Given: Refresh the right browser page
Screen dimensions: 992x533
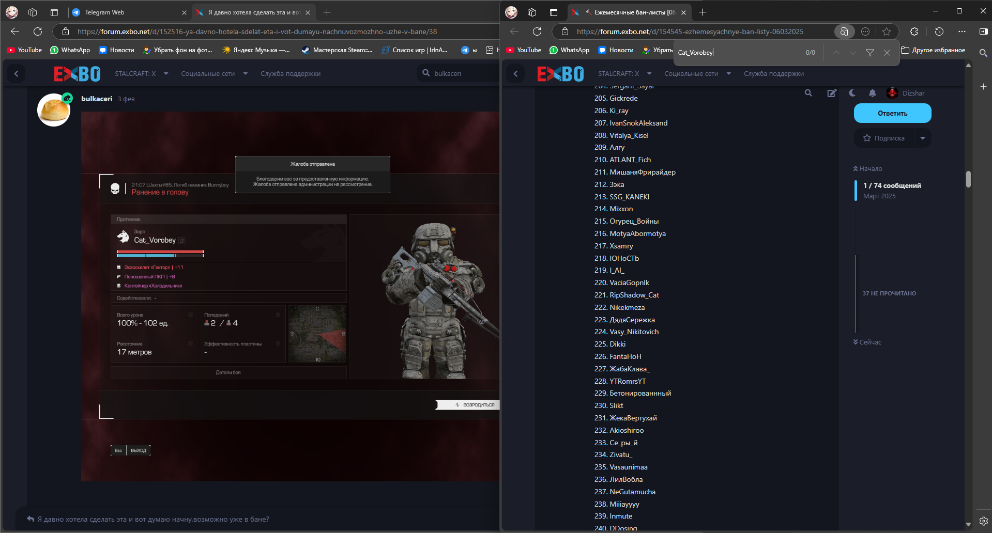Looking at the screenshot, I should [x=537, y=32].
